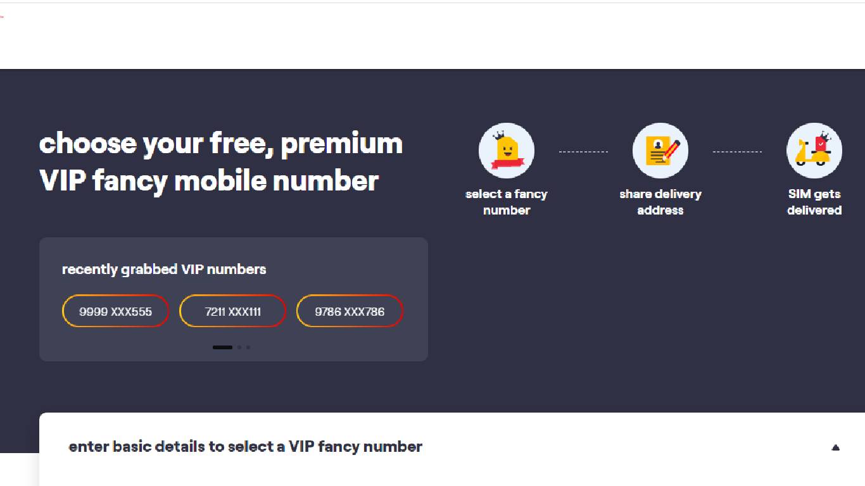
Task: Collapse the basic details section arrow
Action: (x=835, y=447)
